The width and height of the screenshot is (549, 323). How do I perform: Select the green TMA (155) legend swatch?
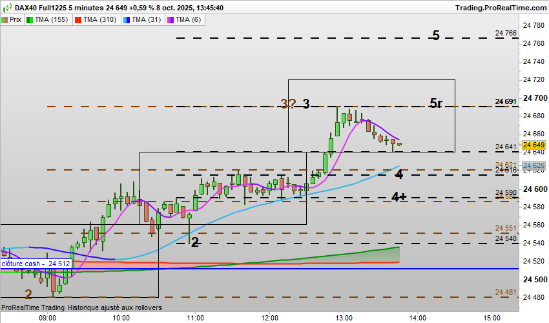(x=30, y=20)
